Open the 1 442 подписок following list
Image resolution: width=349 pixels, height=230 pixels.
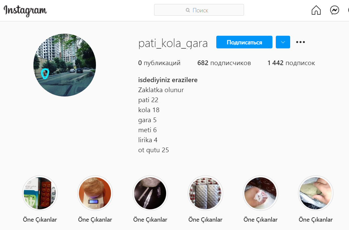click(291, 63)
